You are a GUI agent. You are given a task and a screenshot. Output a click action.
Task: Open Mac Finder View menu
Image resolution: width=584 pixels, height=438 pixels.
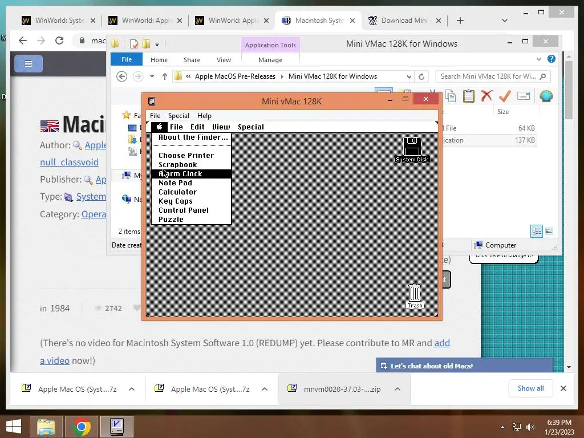221,127
